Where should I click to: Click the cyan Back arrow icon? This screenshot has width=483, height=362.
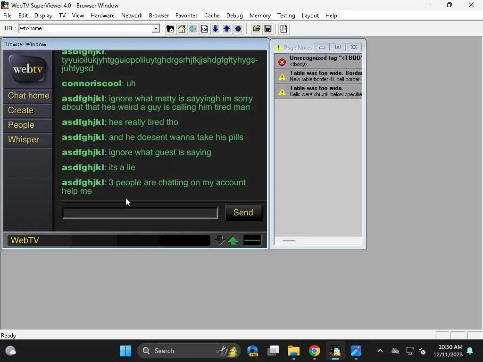tap(193, 29)
